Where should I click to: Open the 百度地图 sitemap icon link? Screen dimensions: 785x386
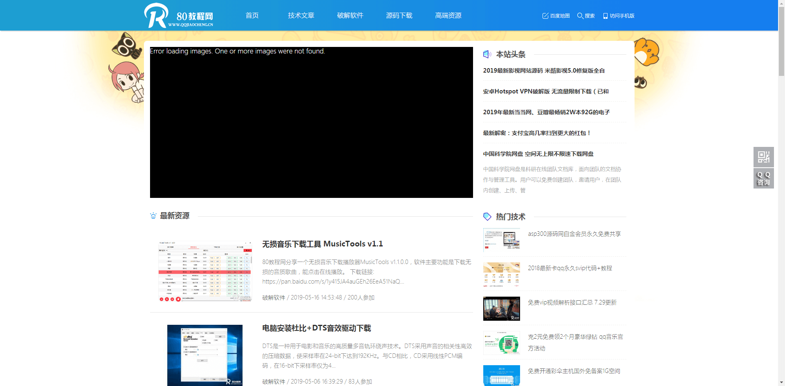point(545,16)
